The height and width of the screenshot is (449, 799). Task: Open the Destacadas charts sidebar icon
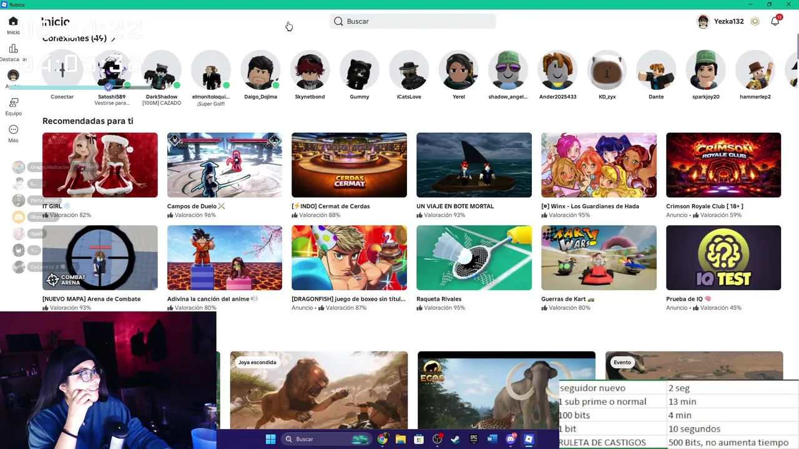coord(13,49)
